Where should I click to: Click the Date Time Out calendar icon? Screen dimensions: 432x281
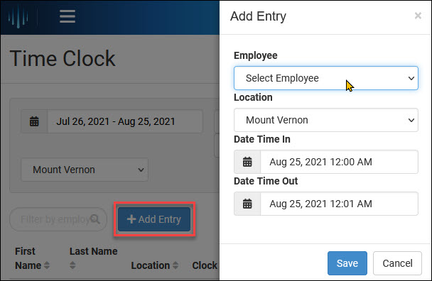pos(247,204)
